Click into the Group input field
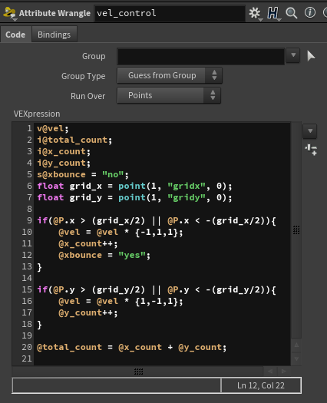Viewport: 327px width, 403px height. [201, 56]
